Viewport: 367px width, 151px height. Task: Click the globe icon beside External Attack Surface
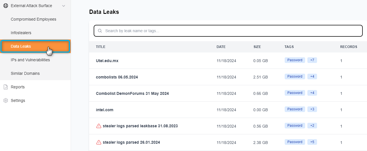pos(5,6)
